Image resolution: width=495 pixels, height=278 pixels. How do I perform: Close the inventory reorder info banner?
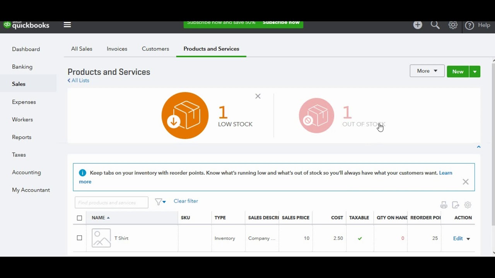pos(466,182)
